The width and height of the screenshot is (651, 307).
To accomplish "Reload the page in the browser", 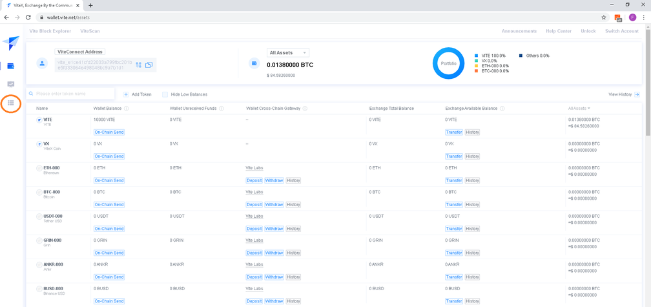I will tap(28, 17).
